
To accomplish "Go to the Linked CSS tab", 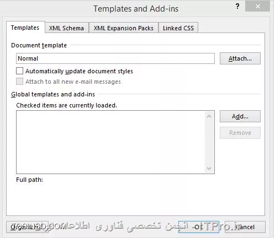I will pos(178,28).
